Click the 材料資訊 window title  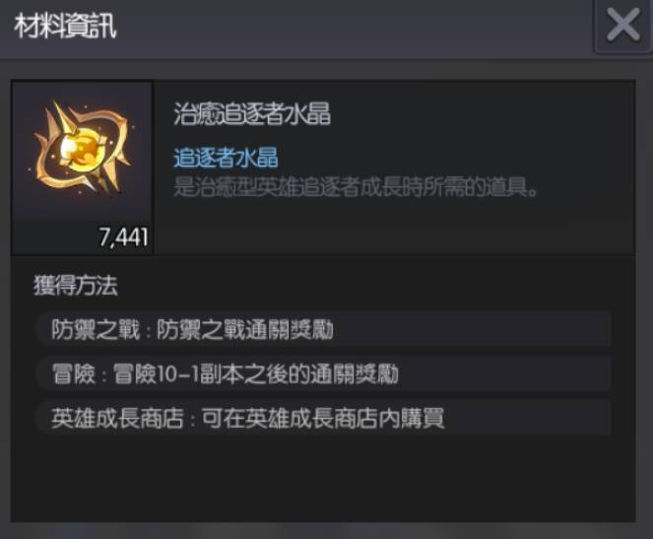pos(65,27)
